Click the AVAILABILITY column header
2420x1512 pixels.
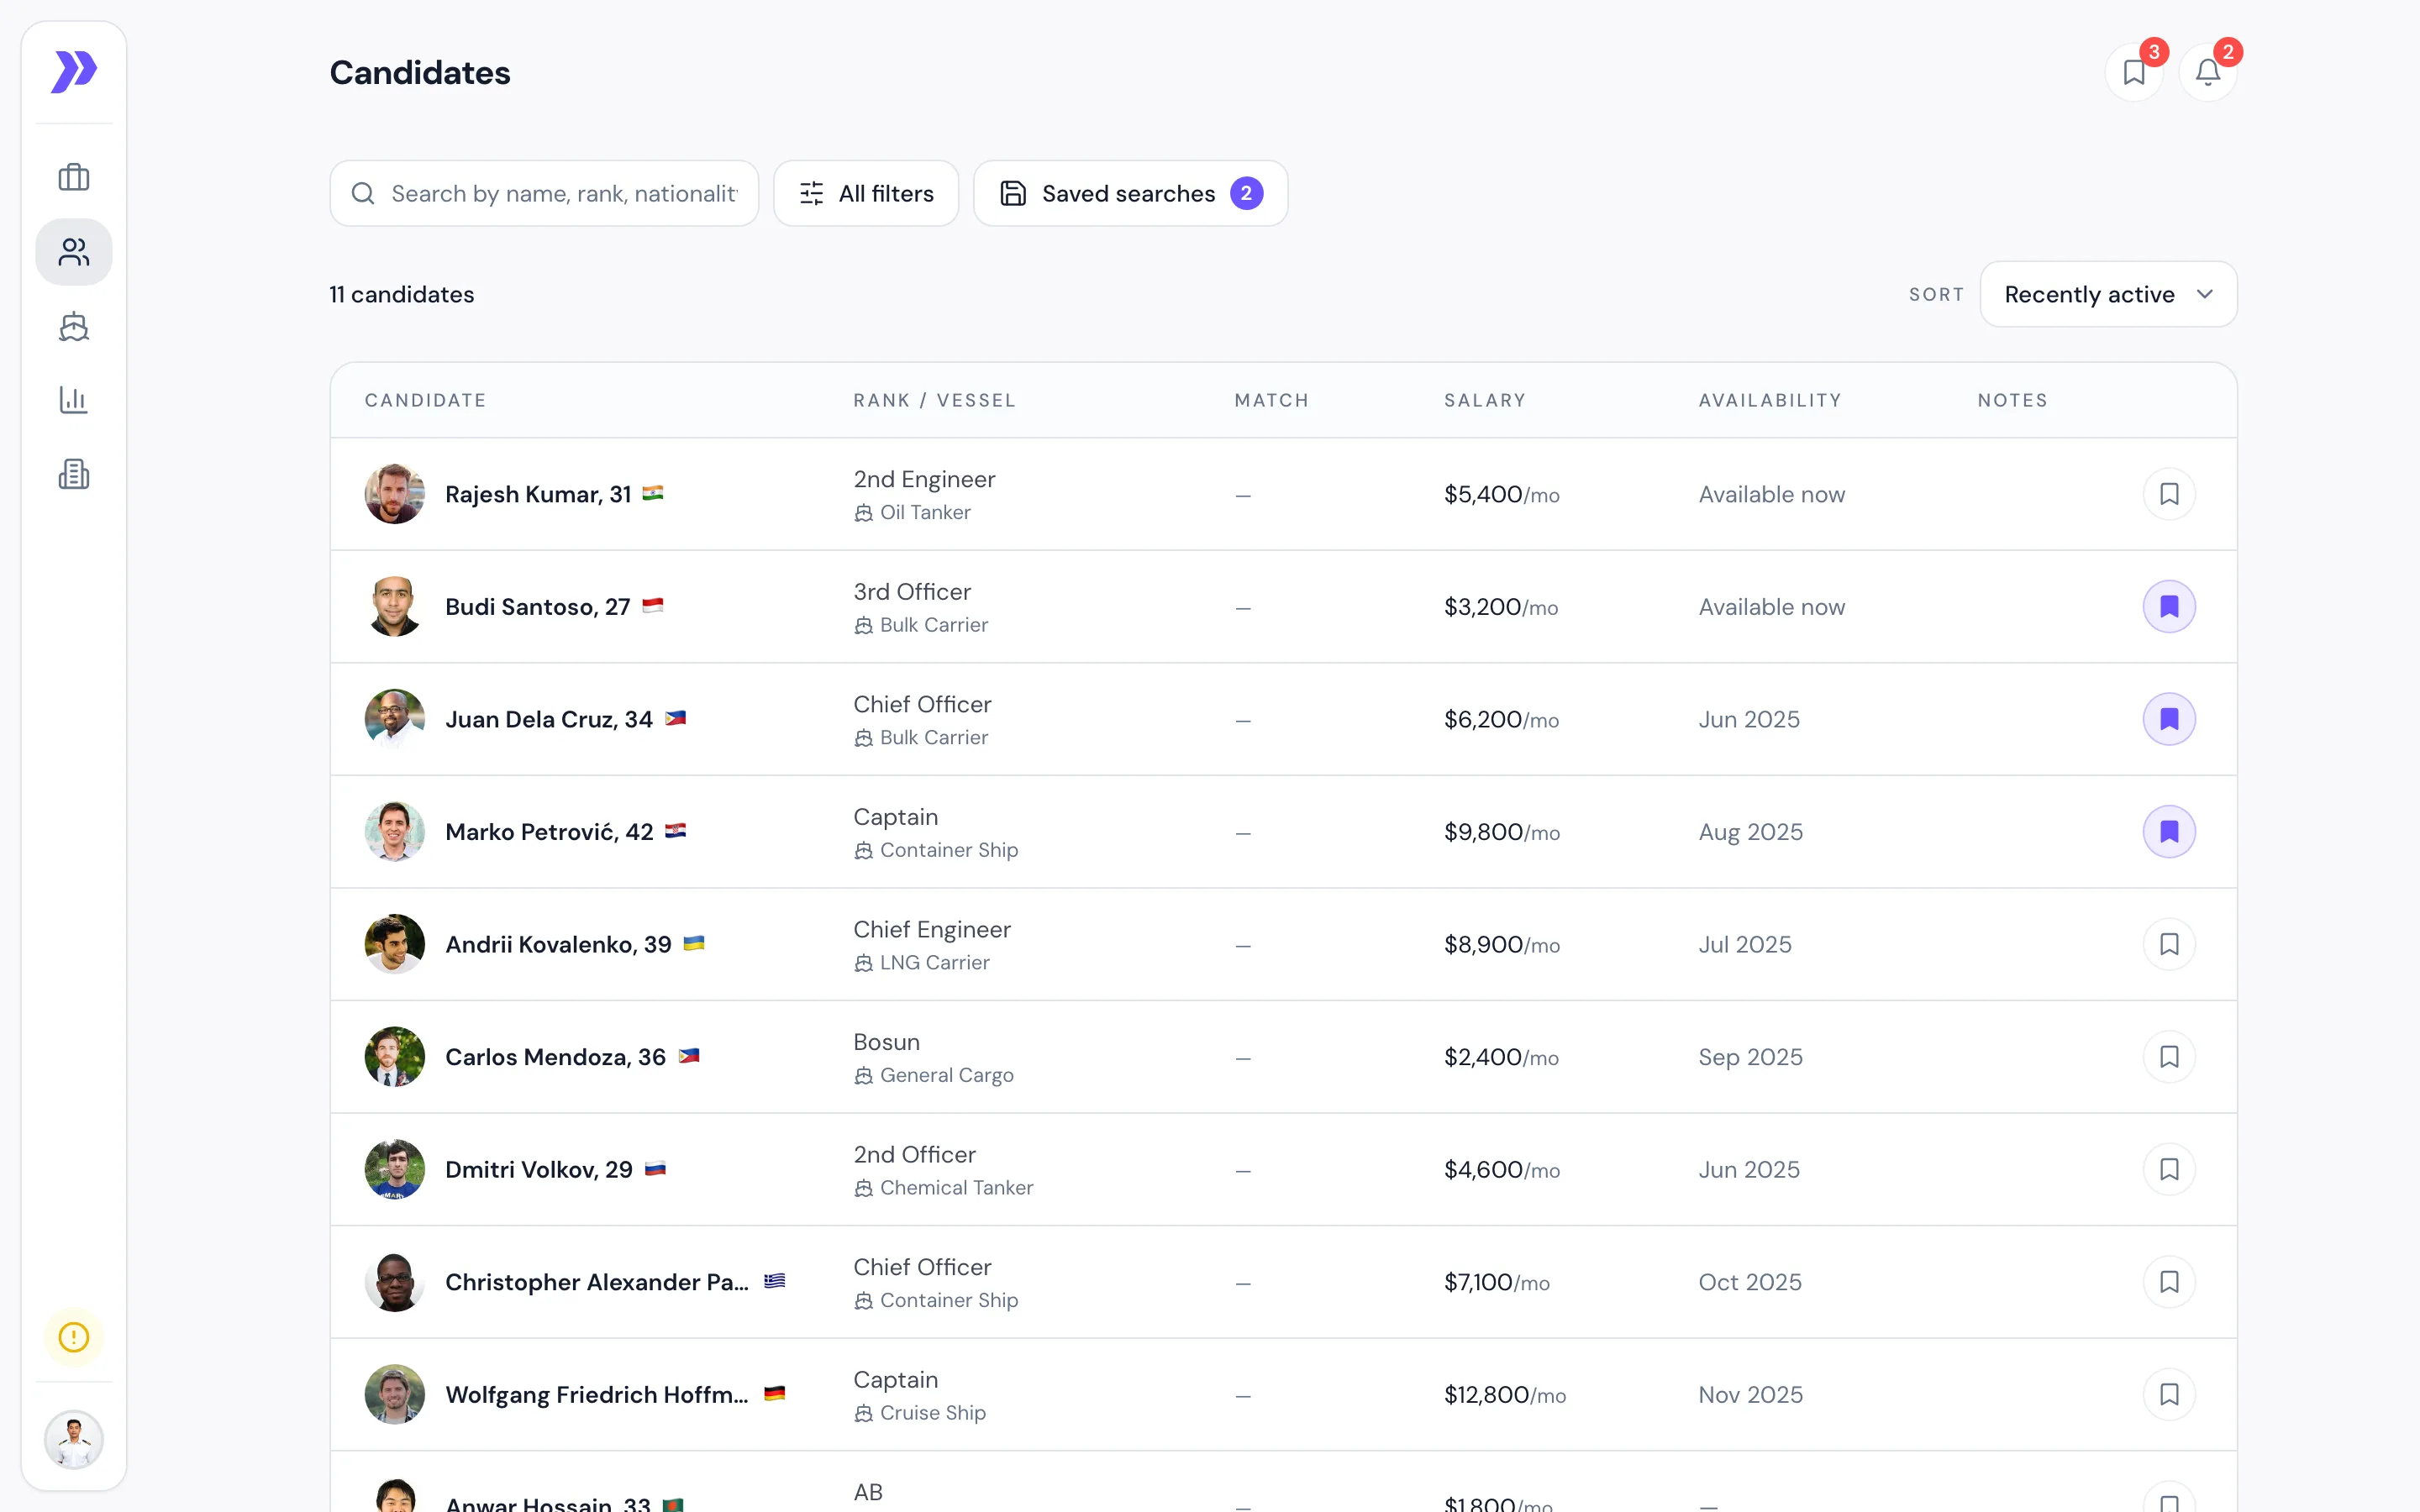point(1769,400)
